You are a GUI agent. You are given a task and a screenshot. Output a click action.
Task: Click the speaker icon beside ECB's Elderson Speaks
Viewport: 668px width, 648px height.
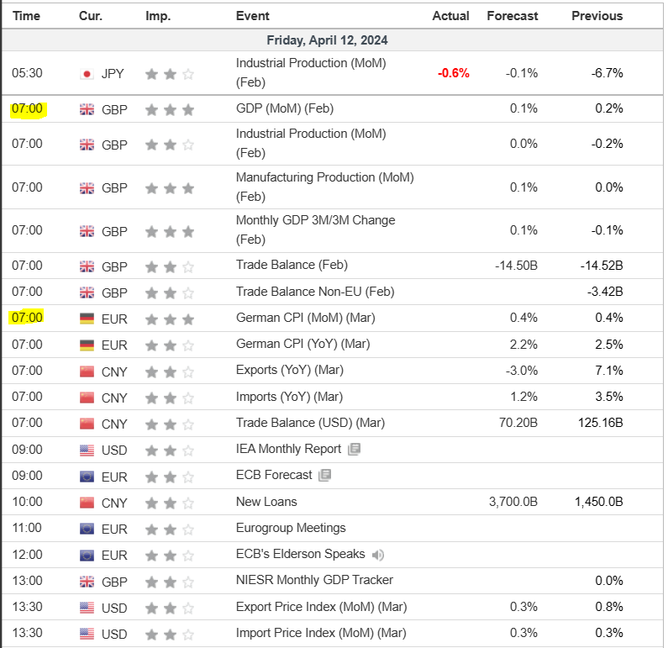(378, 555)
